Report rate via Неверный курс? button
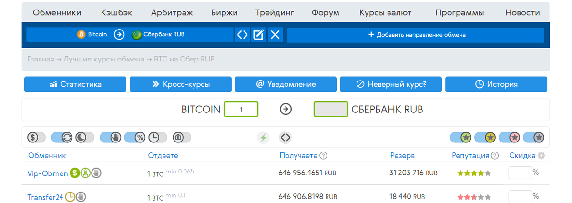Image resolution: width=572 pixels, height=203 pixels. (x=391, y=84)
